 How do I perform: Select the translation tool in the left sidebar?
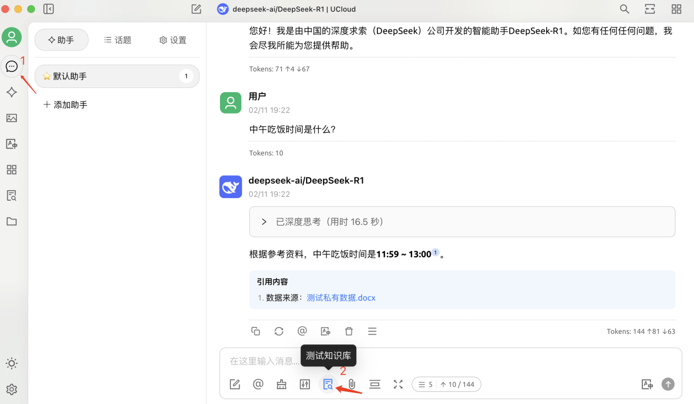tap(12, 144)
